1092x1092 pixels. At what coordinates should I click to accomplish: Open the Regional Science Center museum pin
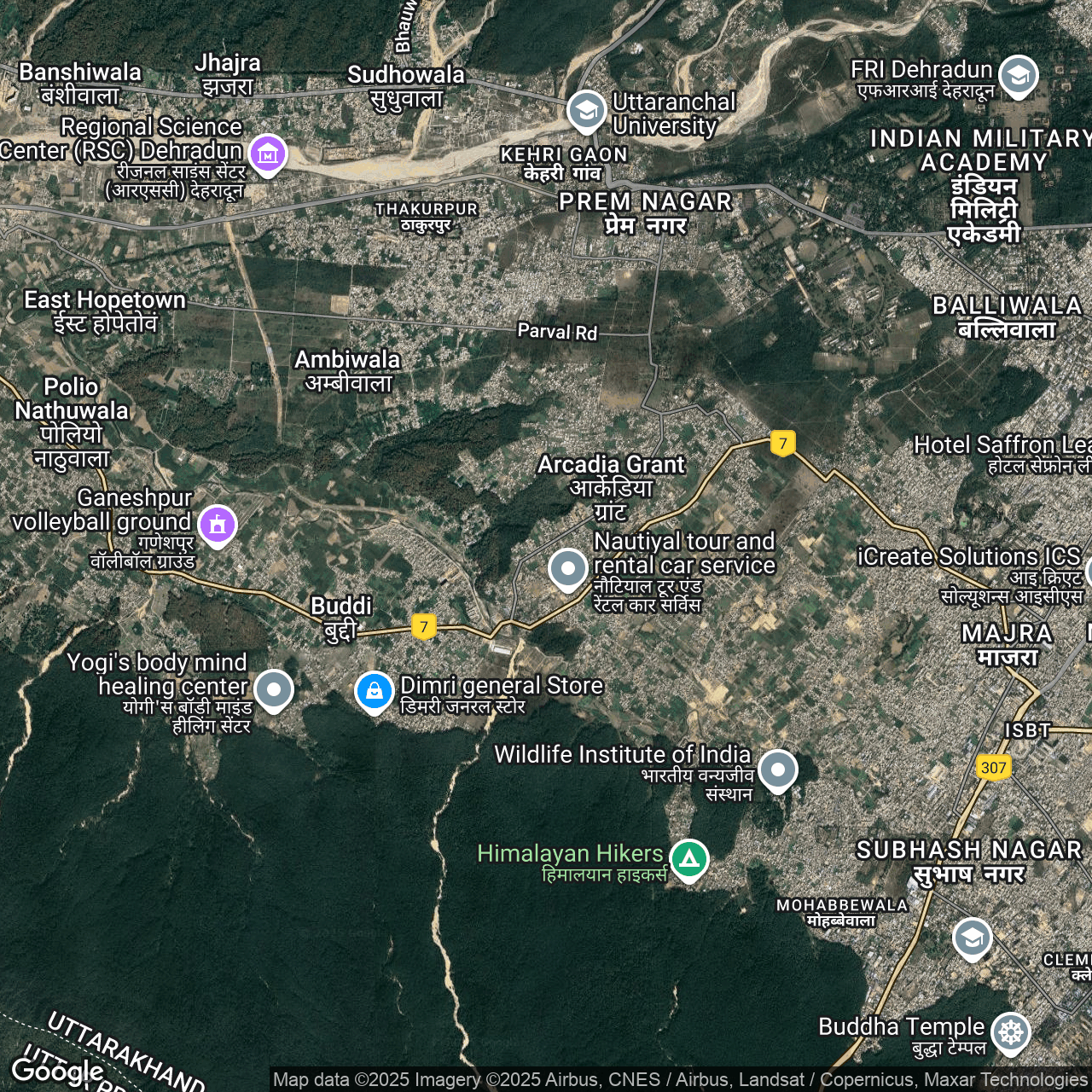coord(268,154)
